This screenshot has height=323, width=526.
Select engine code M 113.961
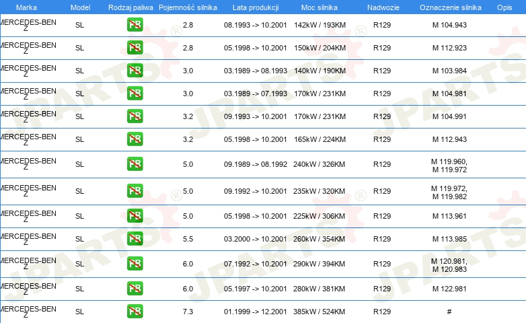point(449,216)
